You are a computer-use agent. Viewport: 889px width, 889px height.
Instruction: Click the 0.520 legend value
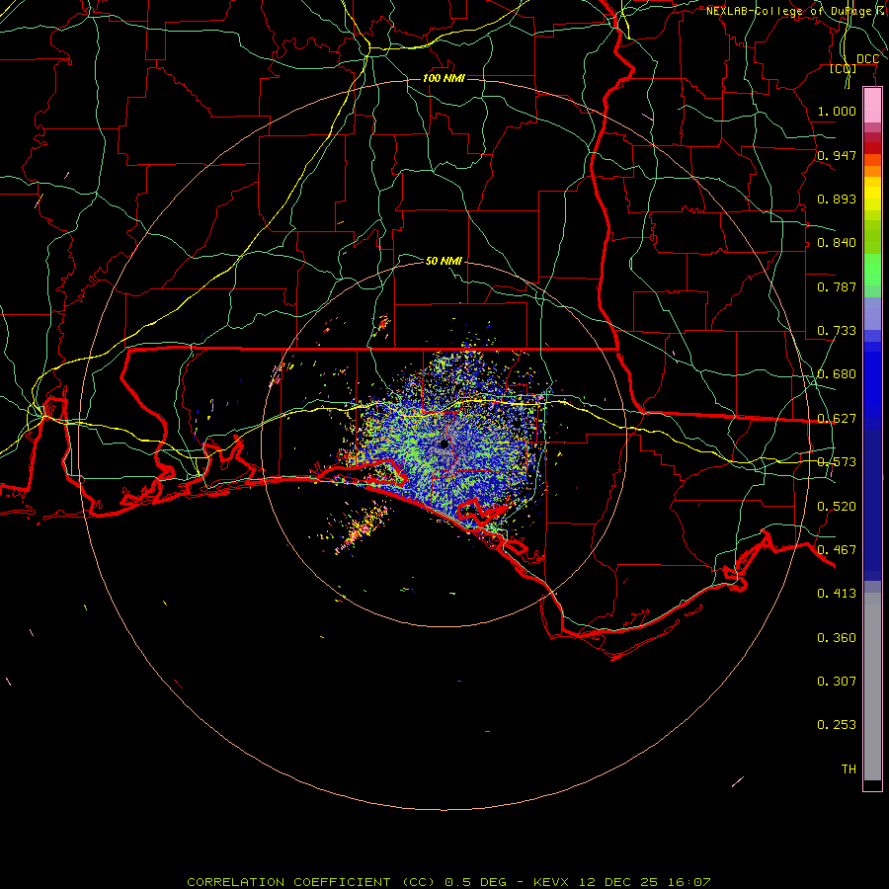(x=837, y=507)
